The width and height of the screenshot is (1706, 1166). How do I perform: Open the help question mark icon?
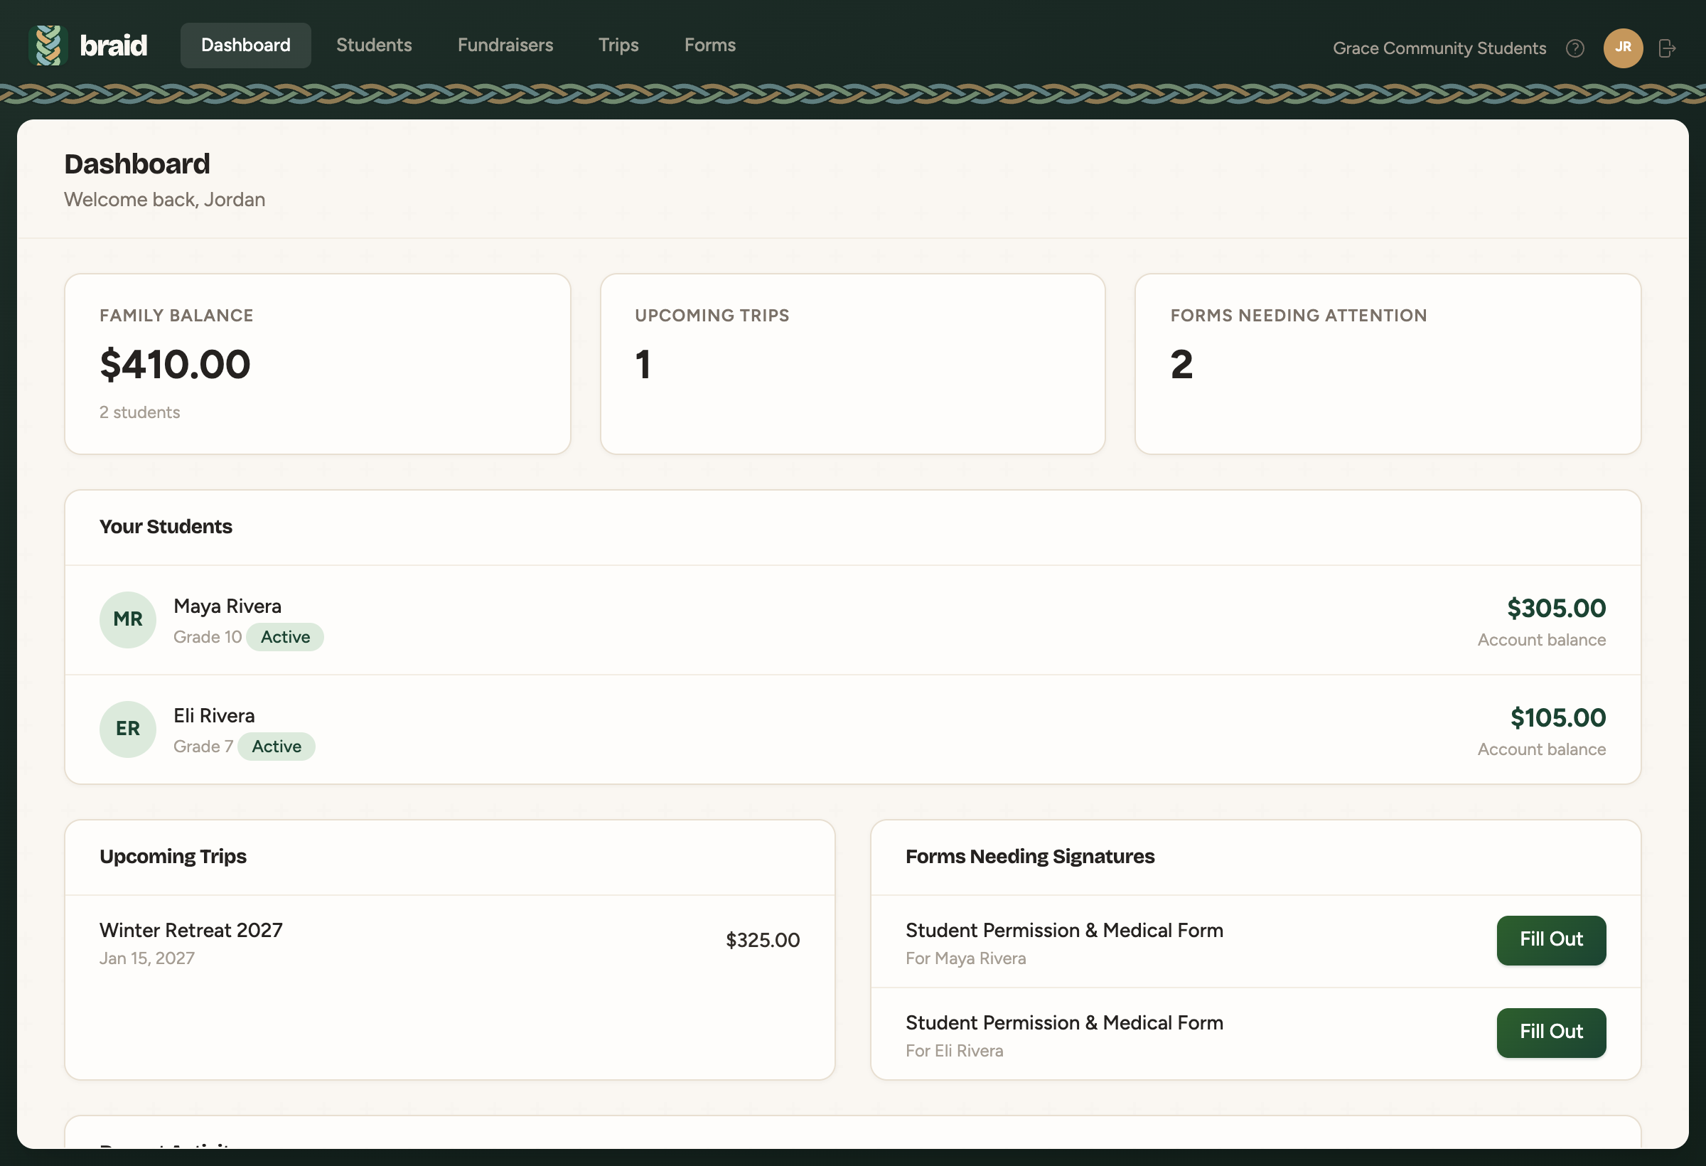pyautogui.click(x=1574, y=48)
